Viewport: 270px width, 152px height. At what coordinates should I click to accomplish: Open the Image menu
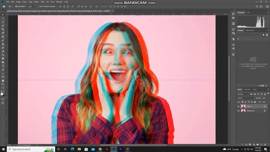pyautogui.click(x=18, y=2)
